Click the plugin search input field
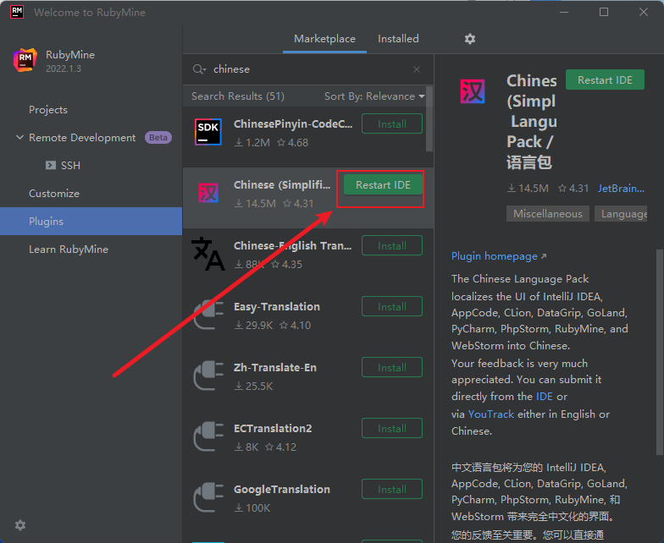The width and height of the screenshot is (664, 543). click(x=309, y=69)
